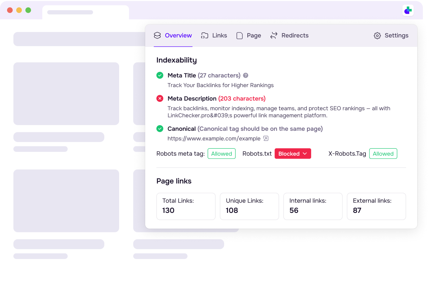Click the Overview layers icon

(157, 36)
